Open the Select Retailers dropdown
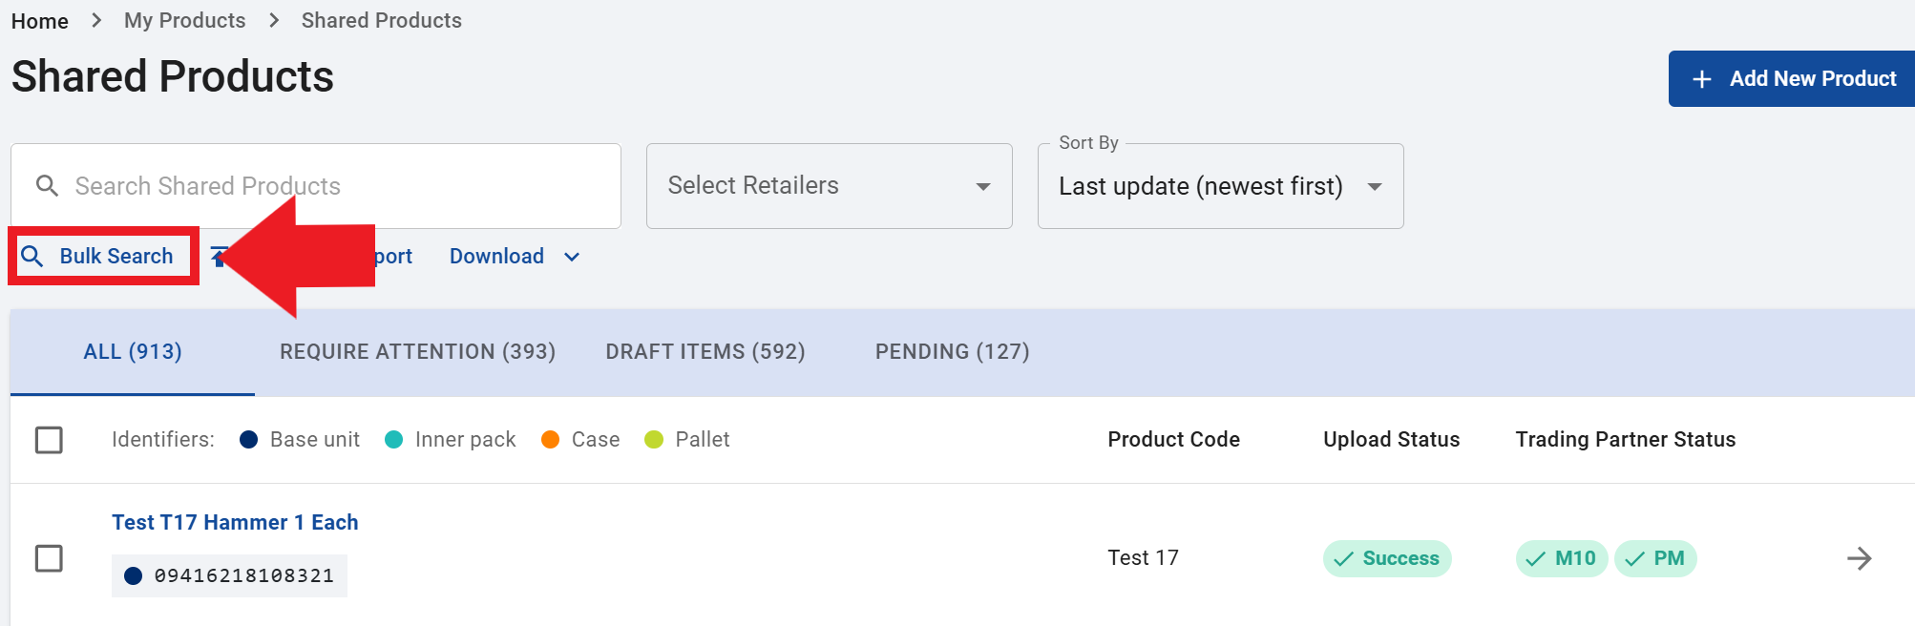This screenshot has width=1915, height=626. 829,186
